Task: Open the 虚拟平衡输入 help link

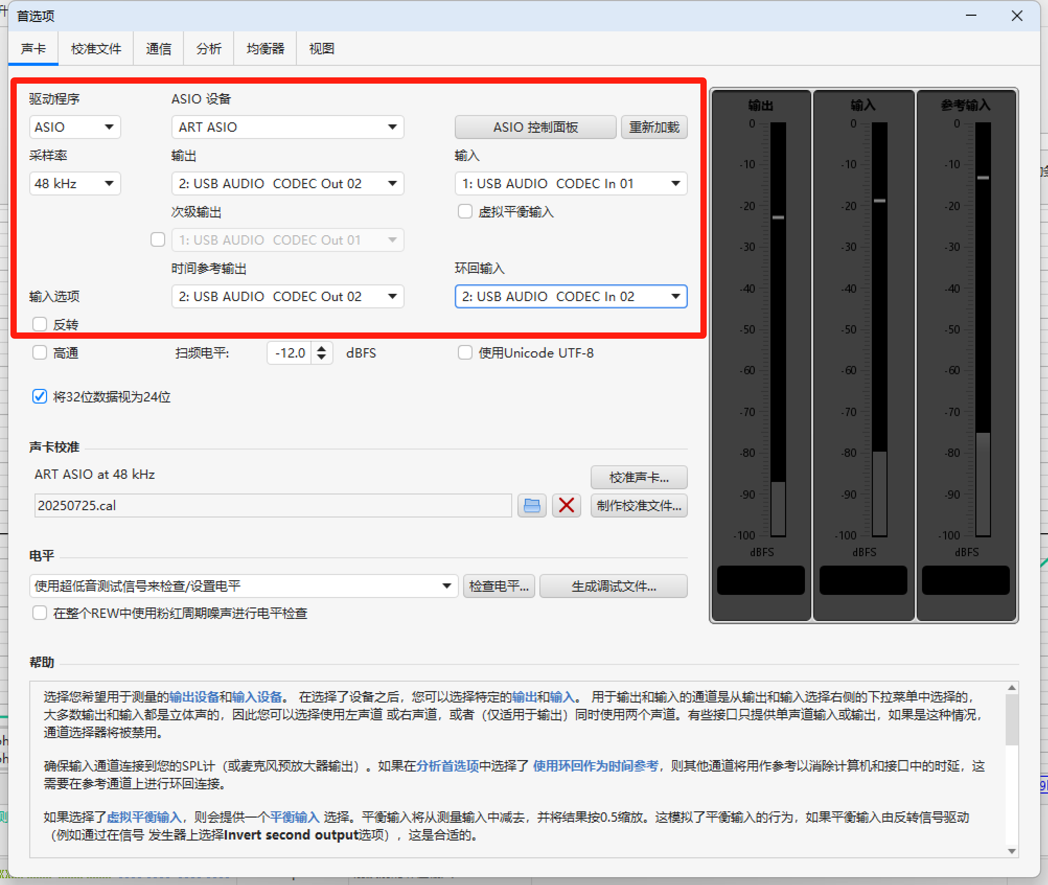Action: 144,817
